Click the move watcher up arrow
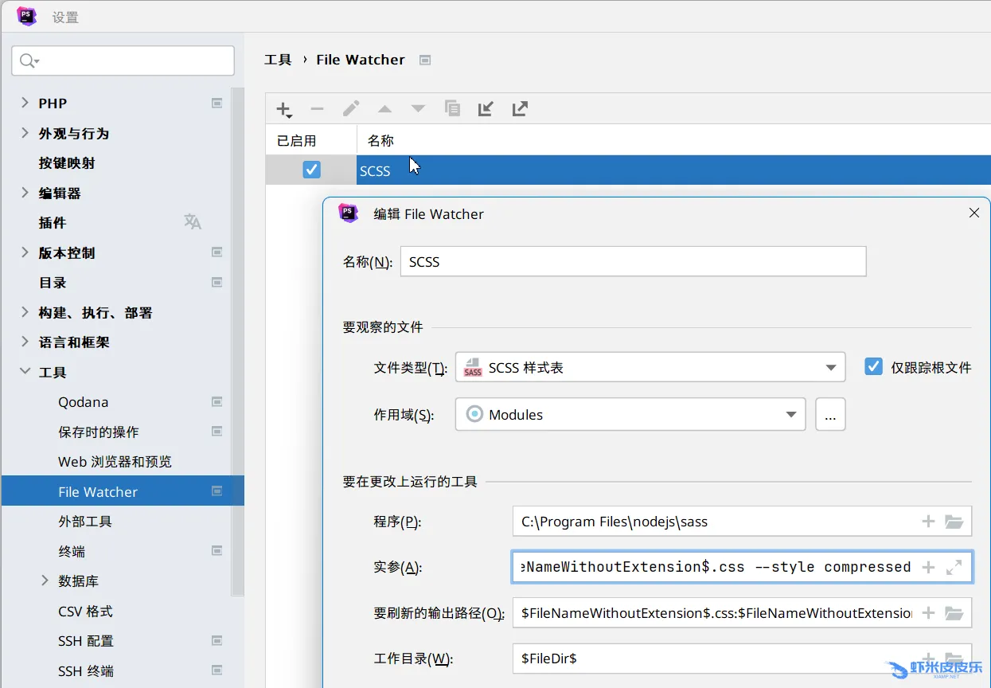The width and height of the screenshot is (991, 688). 384,109
